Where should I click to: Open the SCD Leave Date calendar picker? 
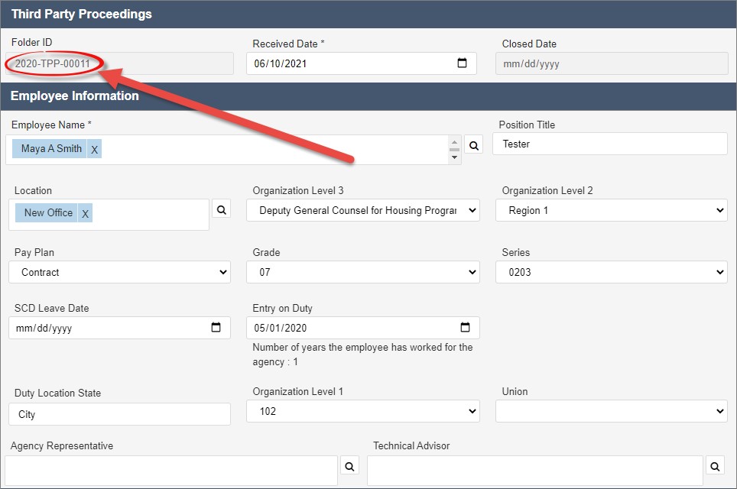[216, 328]
